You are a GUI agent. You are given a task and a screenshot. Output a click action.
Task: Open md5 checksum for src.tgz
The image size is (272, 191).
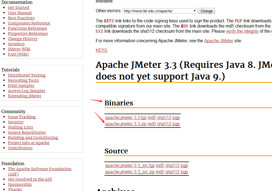(x=160, y=166)
